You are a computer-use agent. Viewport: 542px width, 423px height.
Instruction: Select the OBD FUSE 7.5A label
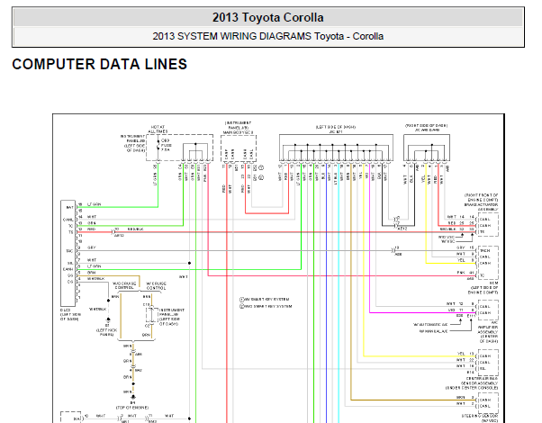166,146
